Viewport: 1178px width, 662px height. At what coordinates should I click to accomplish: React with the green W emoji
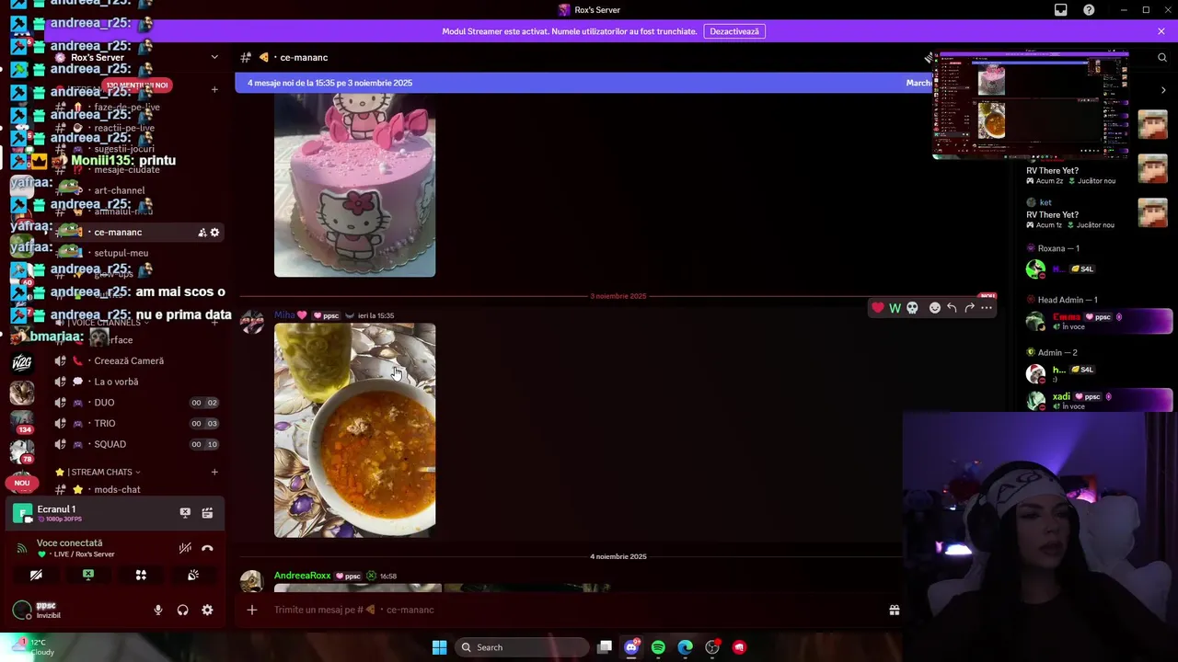(x=895, y=308)
